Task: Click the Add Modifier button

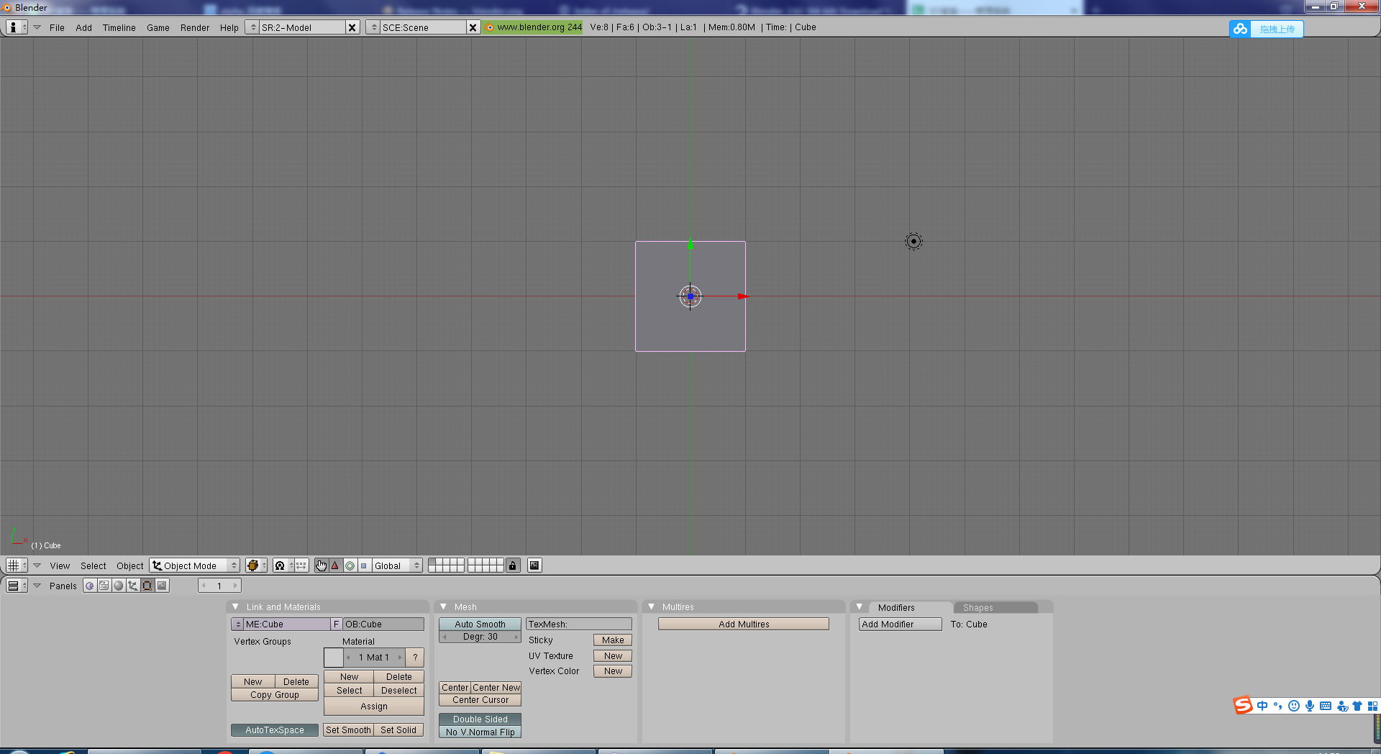Action: [x=900, y=624]
